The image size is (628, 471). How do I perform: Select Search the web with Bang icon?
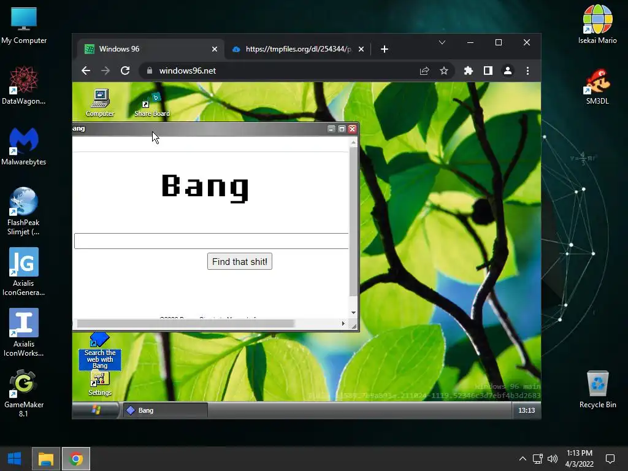(100, 351)
